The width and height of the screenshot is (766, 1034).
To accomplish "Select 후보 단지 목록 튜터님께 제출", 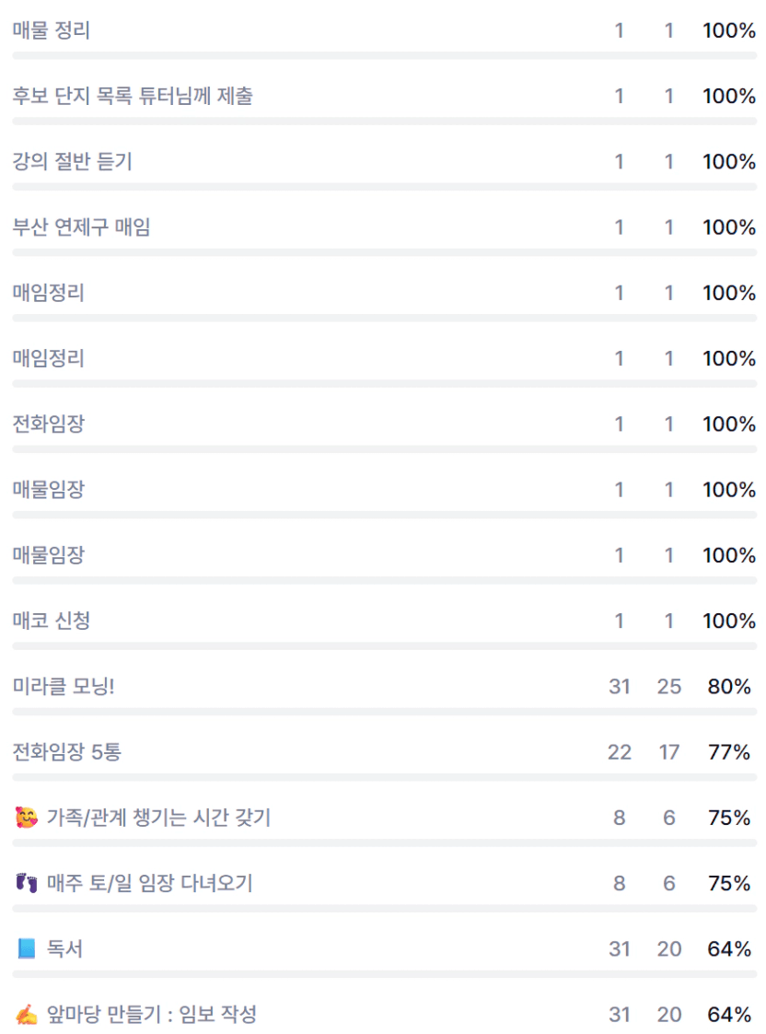I will coord(133,96).
